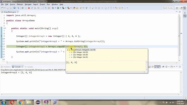
Task: Open the Run menu
Action: [48, 4]
